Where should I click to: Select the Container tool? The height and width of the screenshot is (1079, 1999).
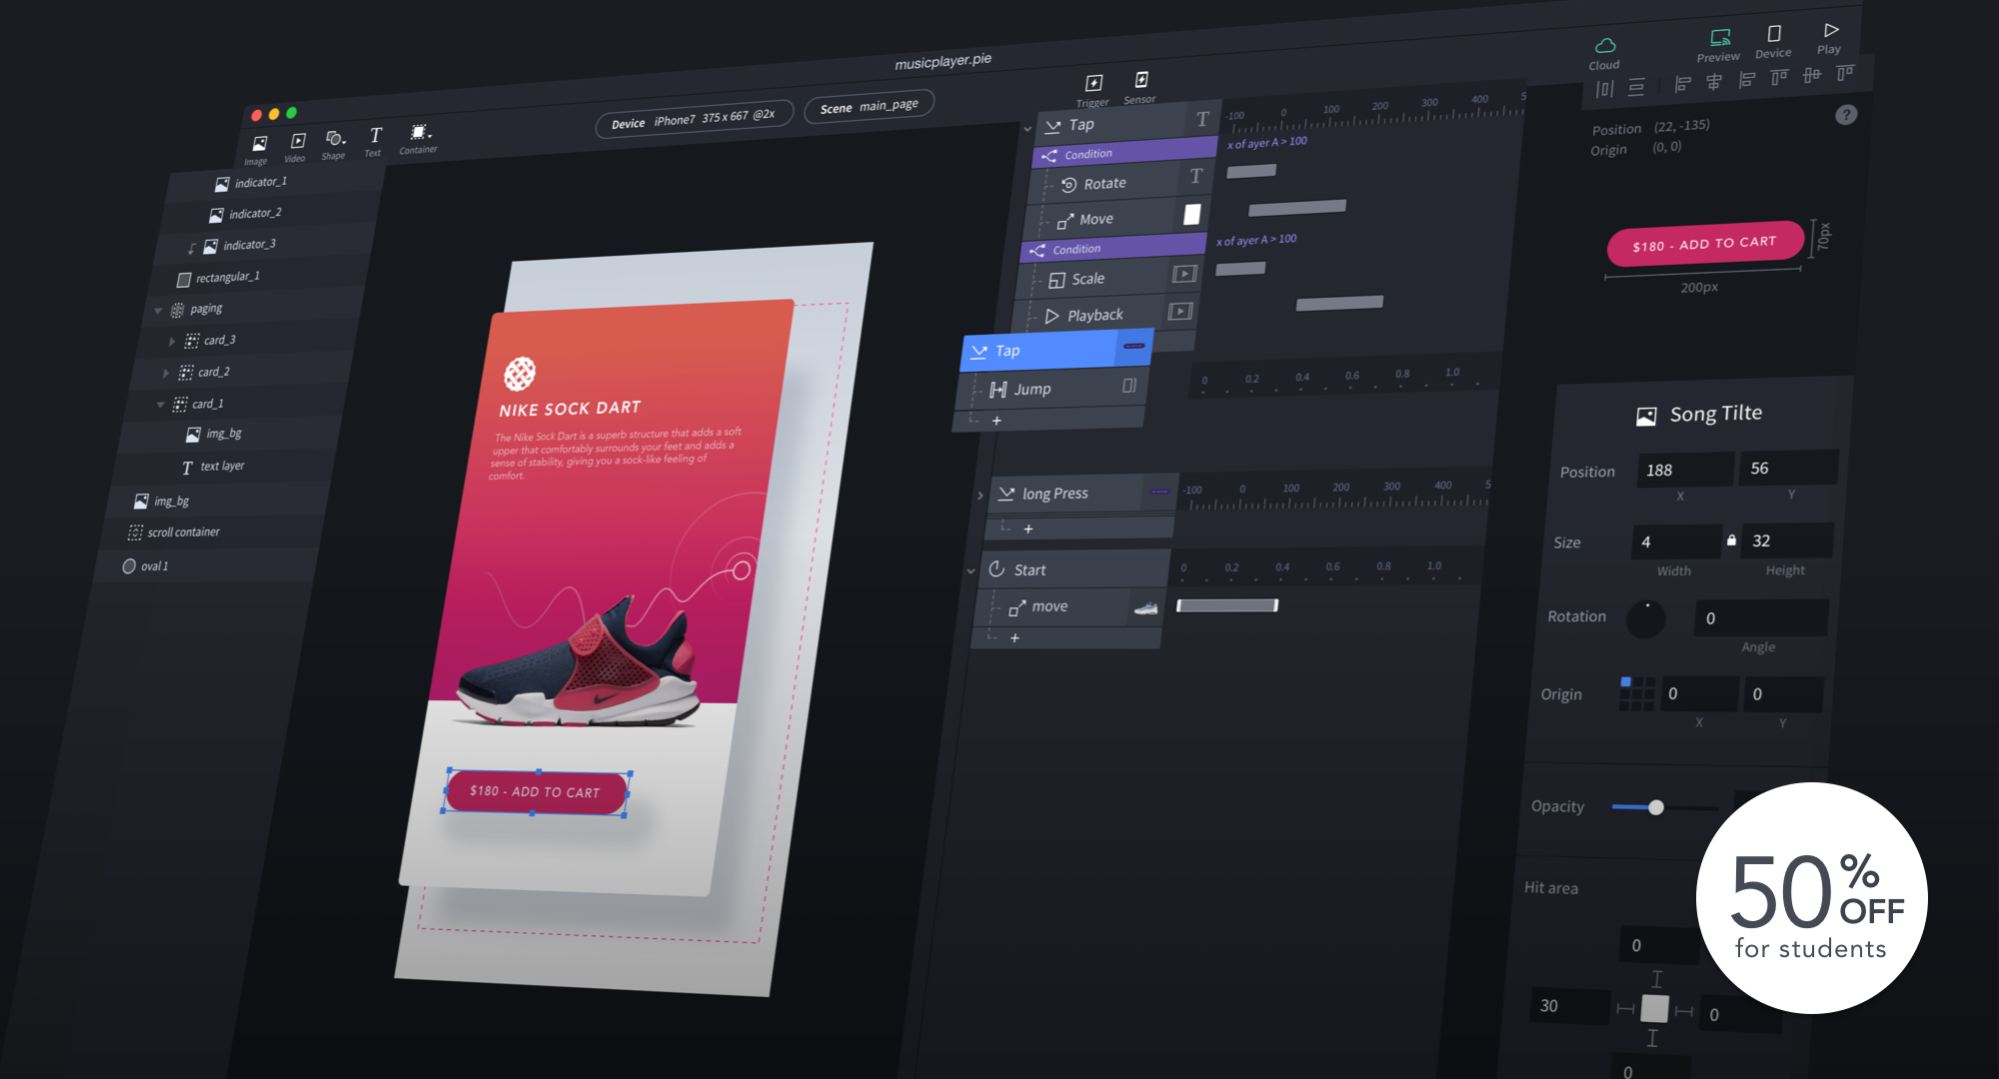tap(419, 137)
